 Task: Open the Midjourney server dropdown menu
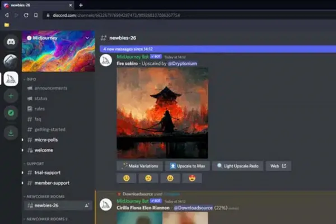coord(86,38)
